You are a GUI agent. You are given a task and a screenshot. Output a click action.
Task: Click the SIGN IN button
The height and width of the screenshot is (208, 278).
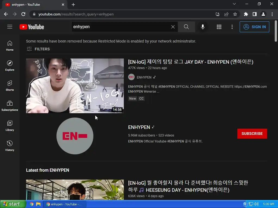pyautogui.click(x=254, y=27)
